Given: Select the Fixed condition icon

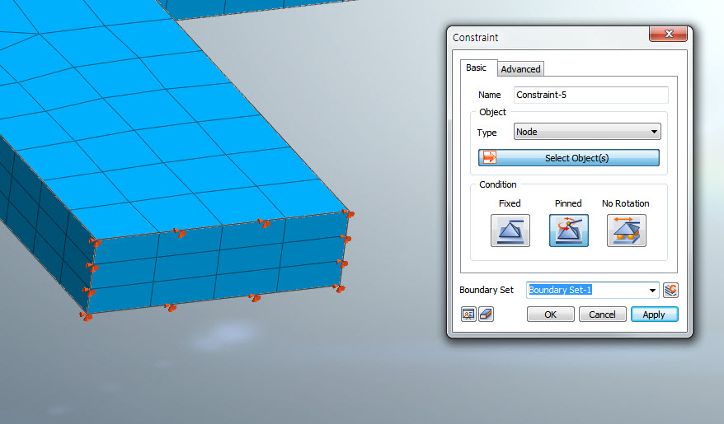Looking at the screenshot, I should [510, 231].
